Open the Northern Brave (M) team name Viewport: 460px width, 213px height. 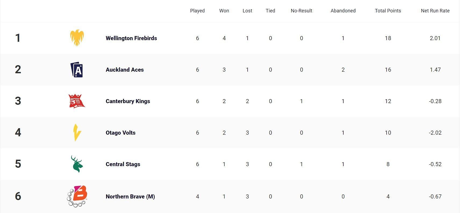click(x=130, y=197)
